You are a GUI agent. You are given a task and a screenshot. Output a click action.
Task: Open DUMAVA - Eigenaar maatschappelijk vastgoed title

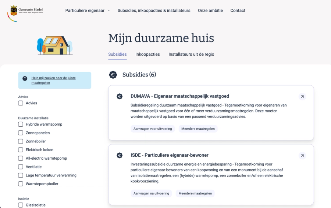(x=180, y=96)
